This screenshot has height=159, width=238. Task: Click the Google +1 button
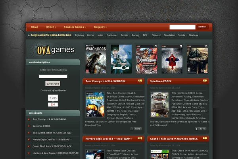pos(53,105)
